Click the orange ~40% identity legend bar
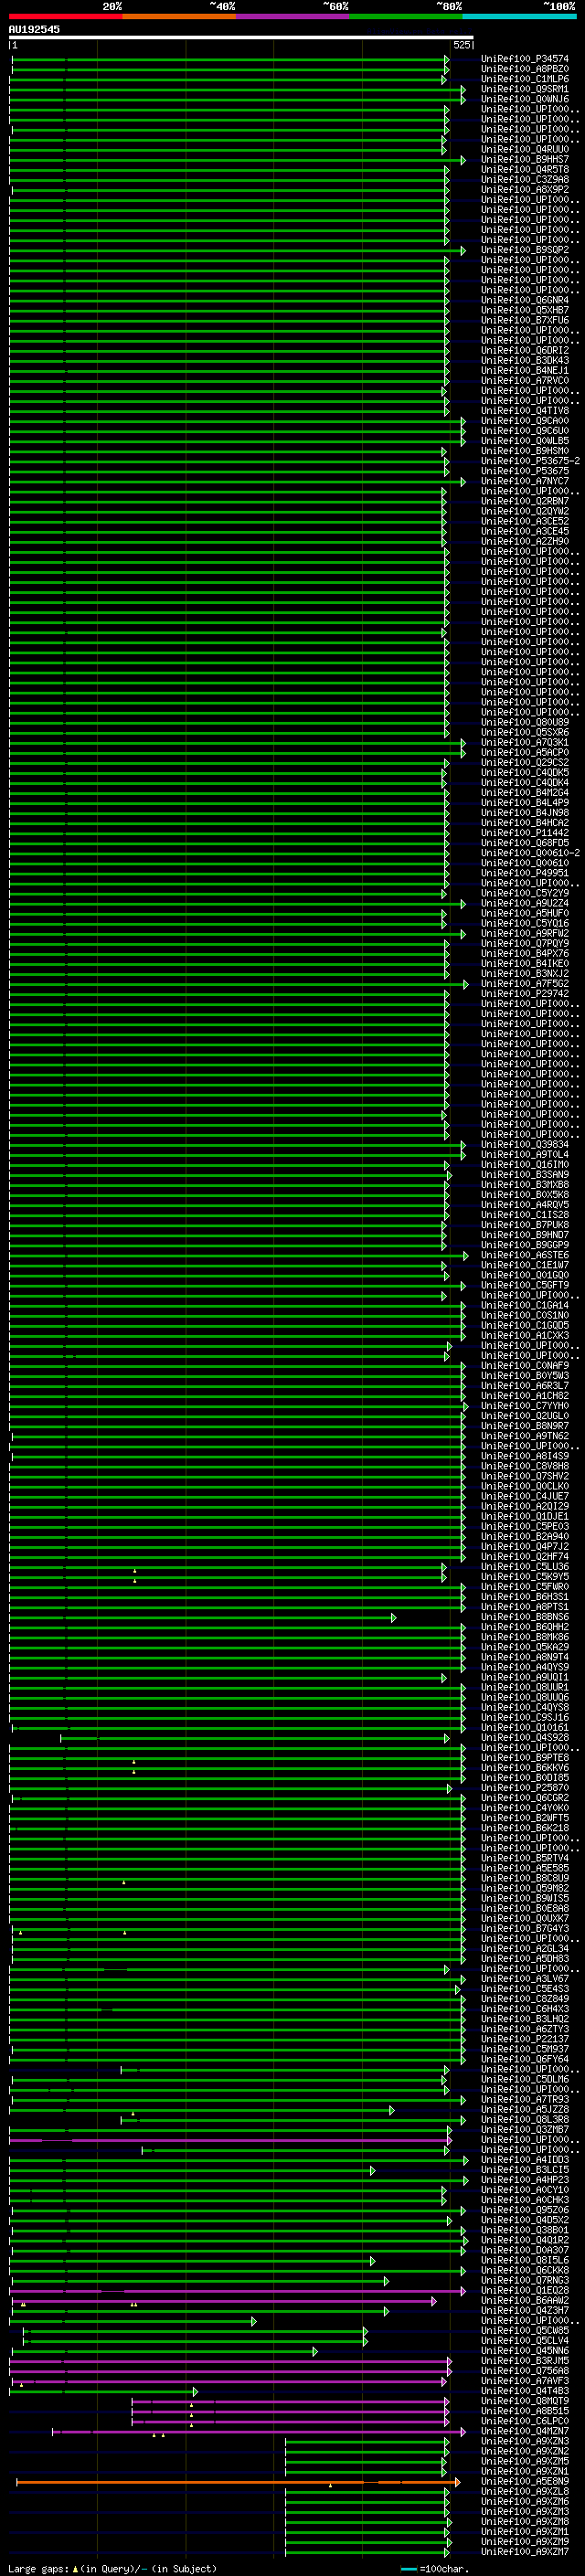 click(179, 16)
